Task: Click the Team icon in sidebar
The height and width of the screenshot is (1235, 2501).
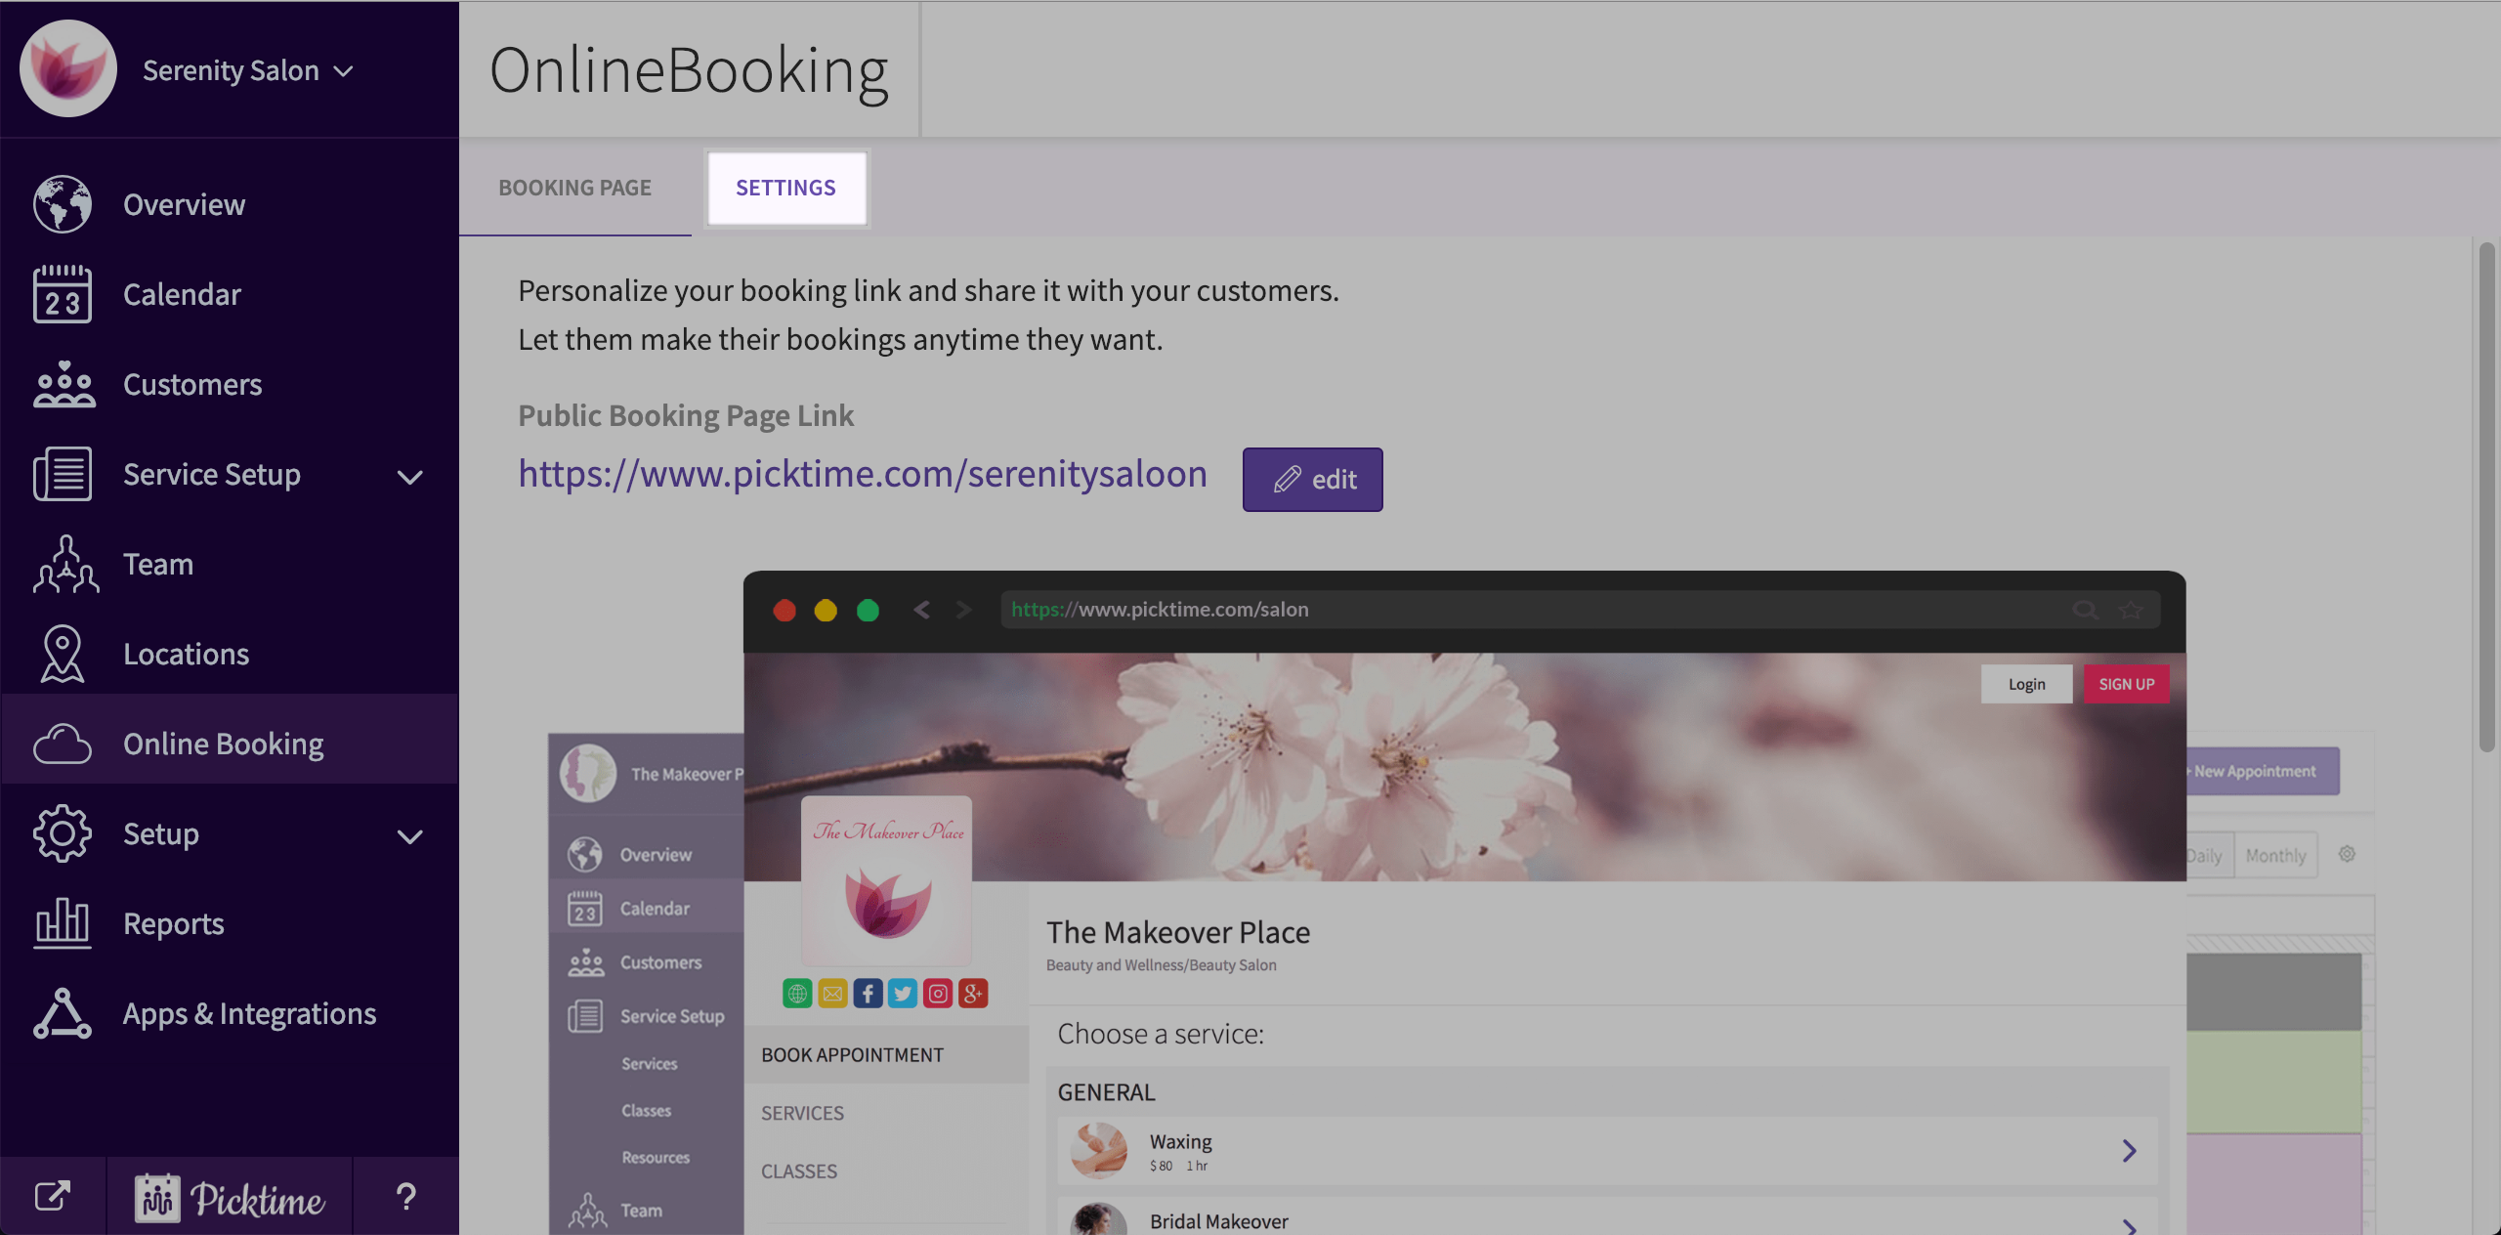Action: tap(64, 564)
